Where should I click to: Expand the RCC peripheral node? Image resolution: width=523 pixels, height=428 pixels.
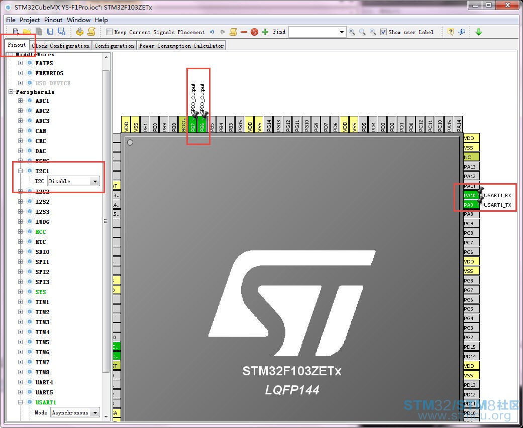pyautogui.click(x=20, y=231)
